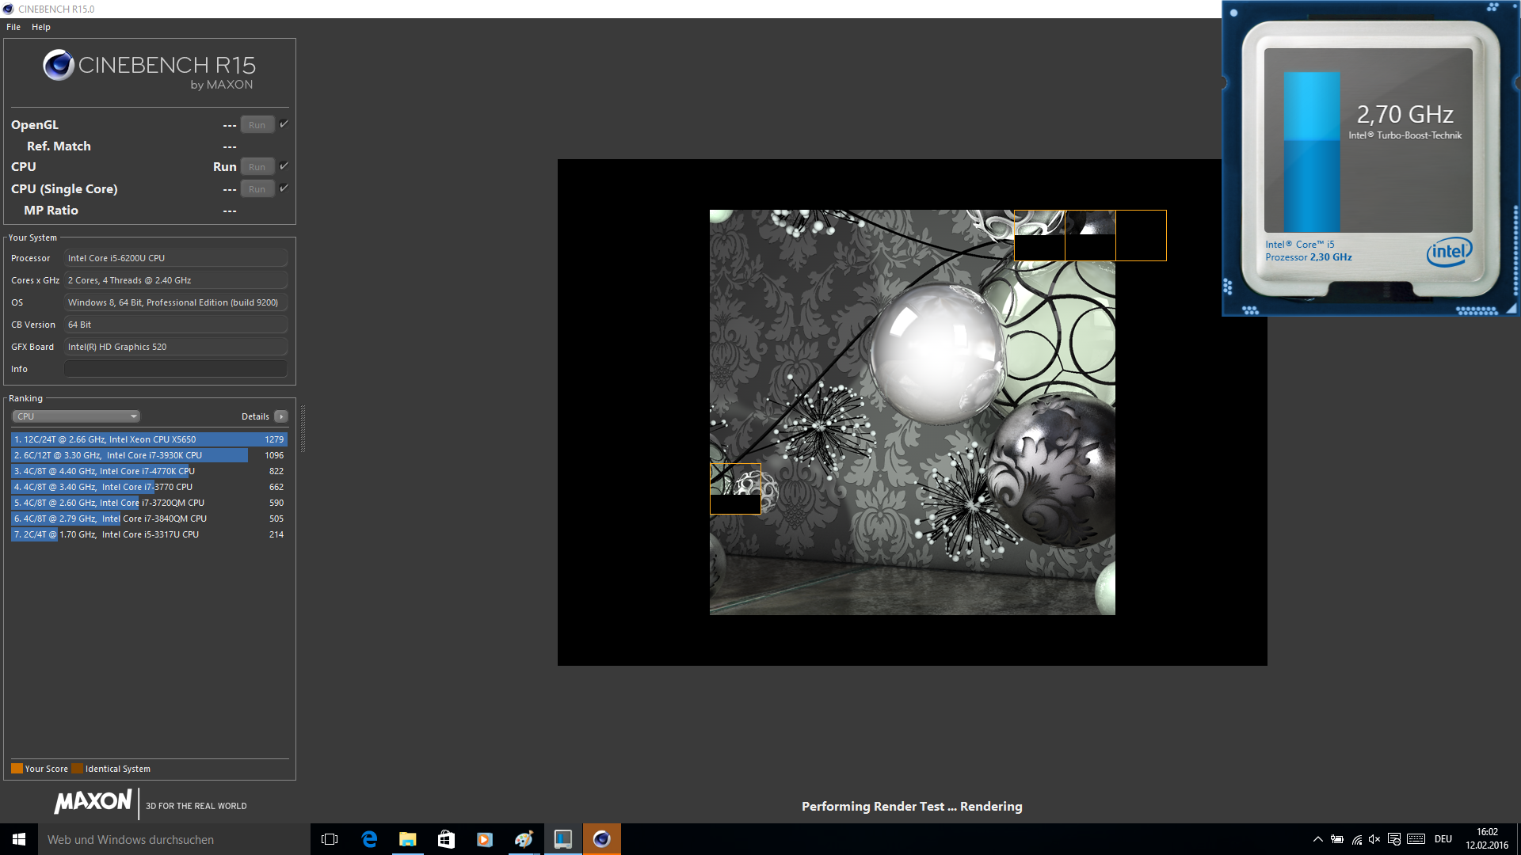
Task: Click the DEU language indicator
Action: 1443,839
